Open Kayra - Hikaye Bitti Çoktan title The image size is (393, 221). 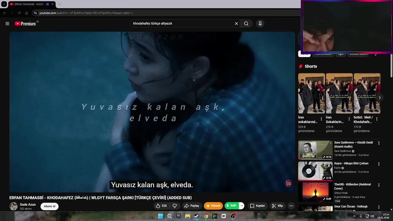click(x=351, y=164)
